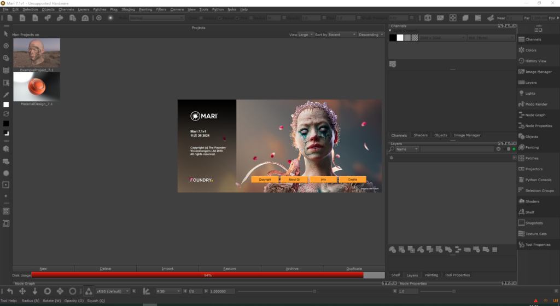The height and width of the screenshot is (306, 560).
Task: Open the 8bit (Byte) depth dropdown
Action: click(x=491, y=38)
